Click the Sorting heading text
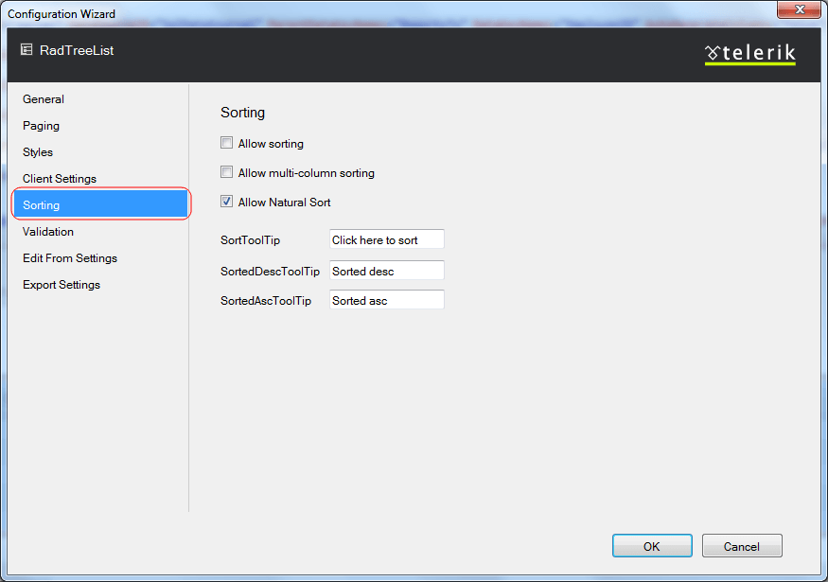 tap(243, 113)
